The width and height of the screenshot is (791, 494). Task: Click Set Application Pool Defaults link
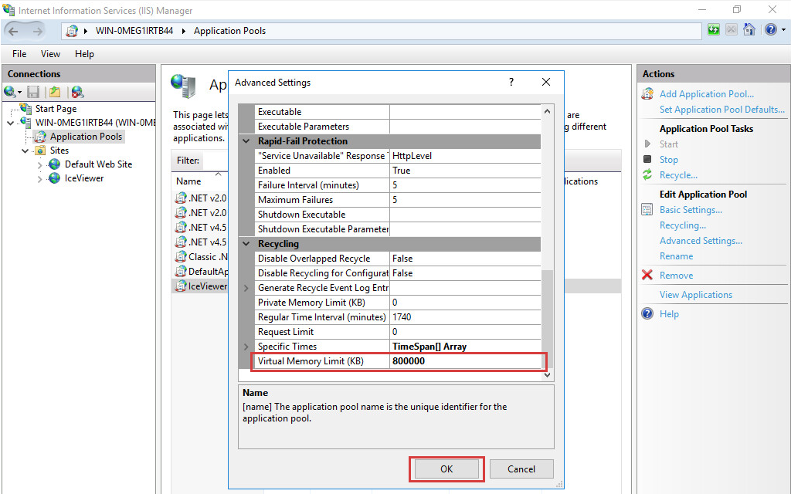722,110
